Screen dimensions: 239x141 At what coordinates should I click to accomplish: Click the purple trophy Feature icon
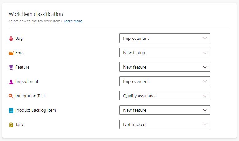[11, 67]
